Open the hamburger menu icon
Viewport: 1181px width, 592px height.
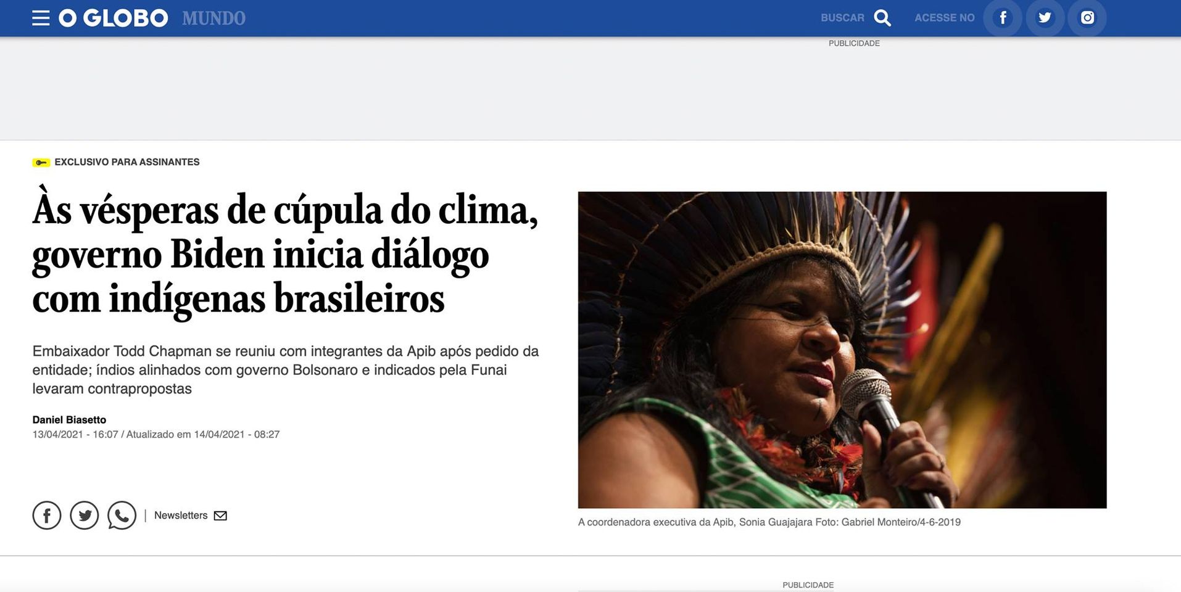(x=41, y=18)
